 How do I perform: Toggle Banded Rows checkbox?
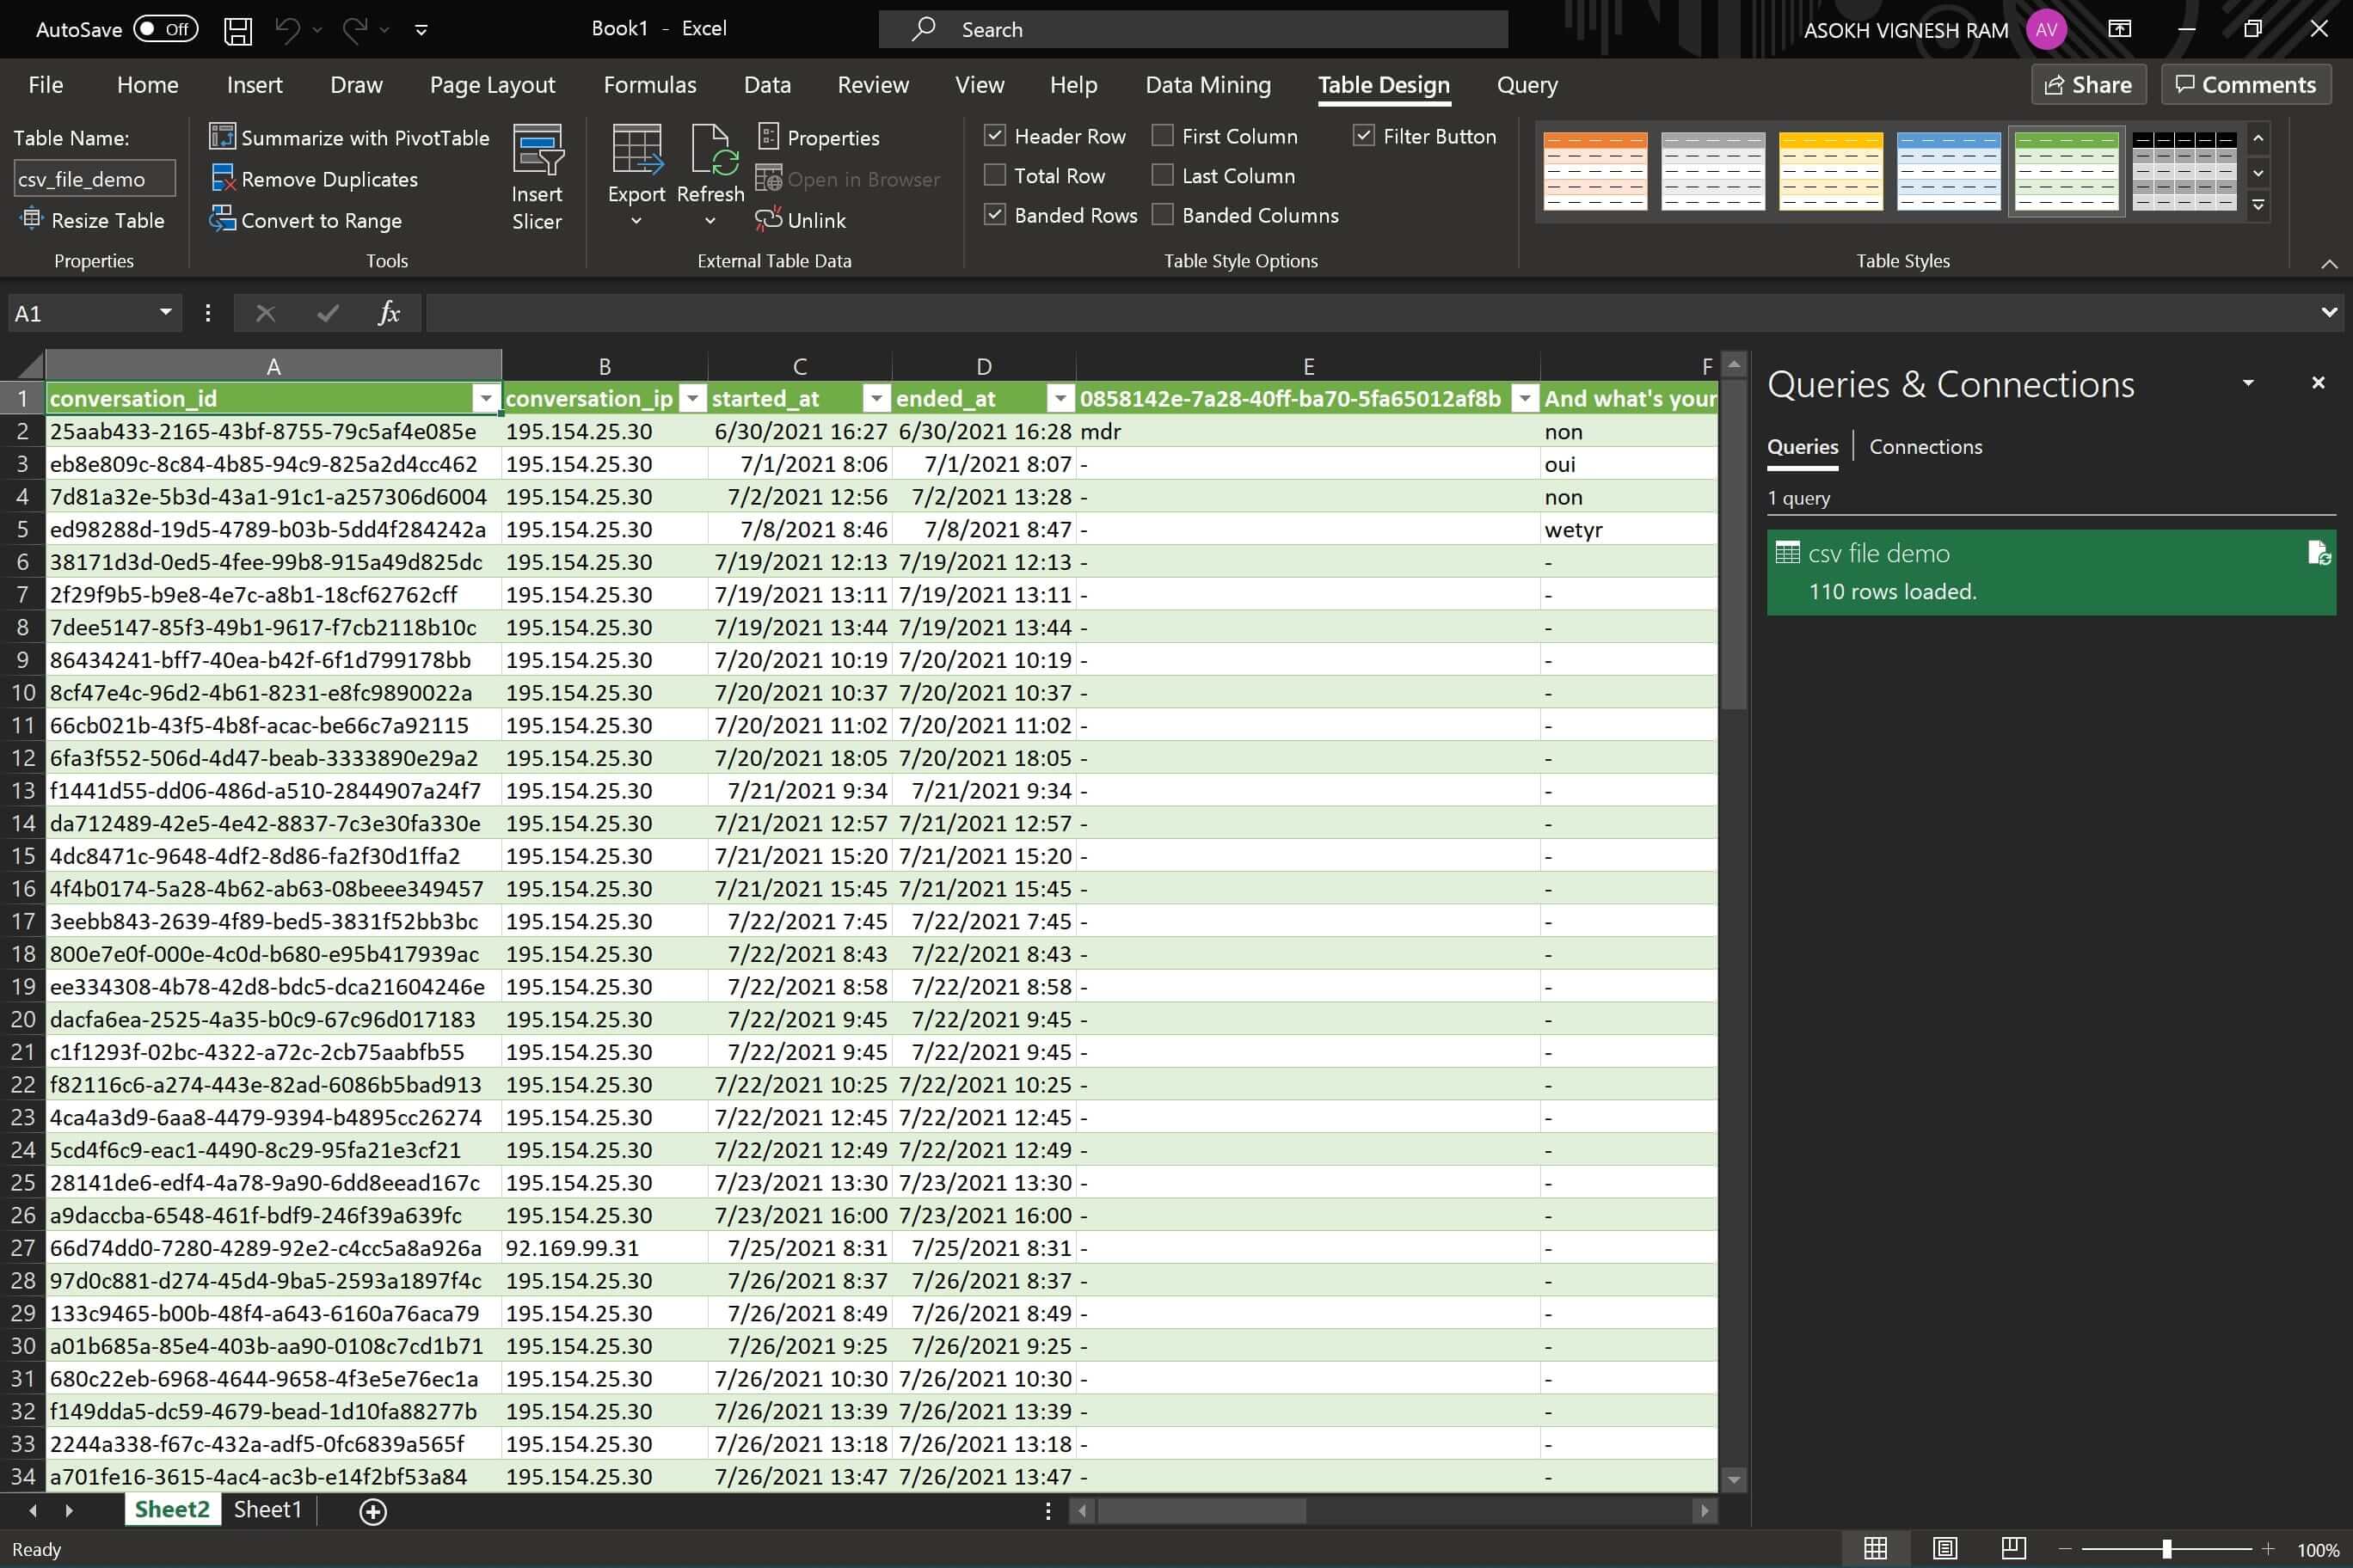tap(994, 214)
